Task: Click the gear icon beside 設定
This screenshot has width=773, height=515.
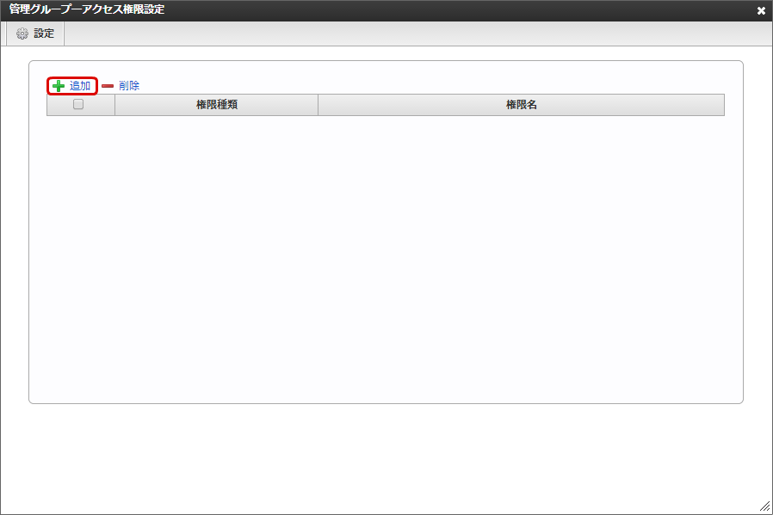Action: point(22,34)
